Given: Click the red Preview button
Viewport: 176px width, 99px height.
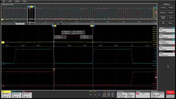Looking at the screenshot, I should coord(170,92).
